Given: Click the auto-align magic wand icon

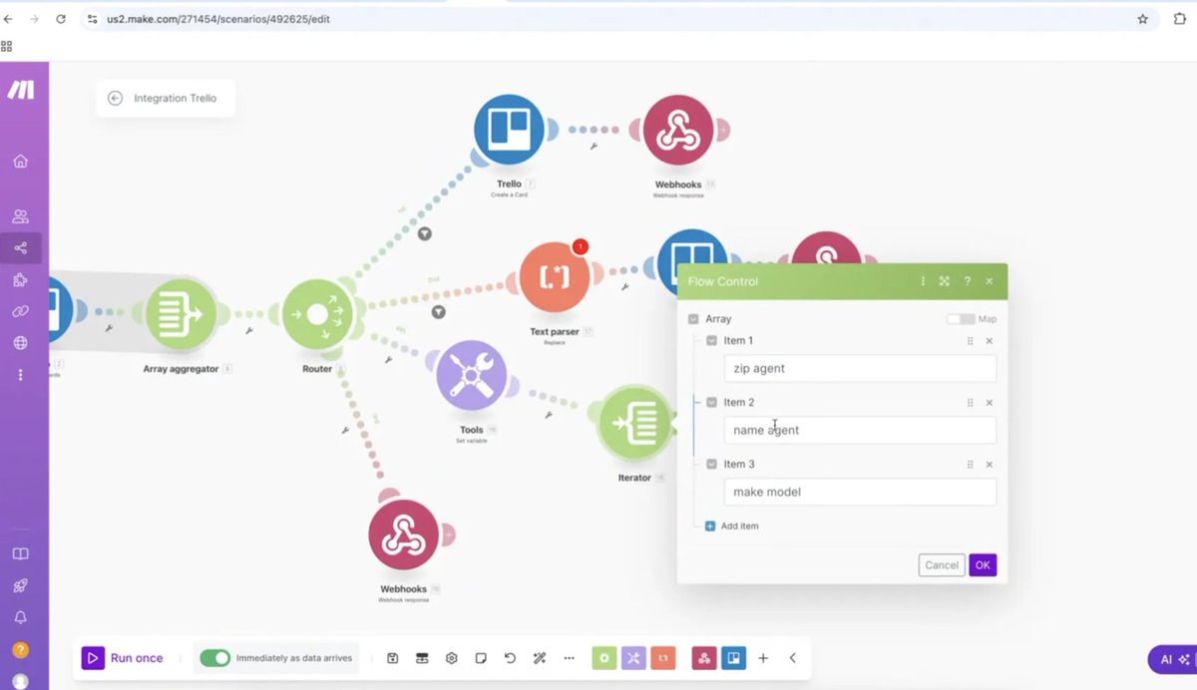Looking at the screenshot, I should click(540, 658).
